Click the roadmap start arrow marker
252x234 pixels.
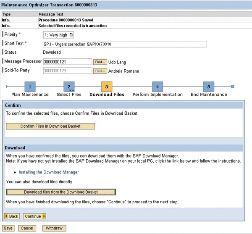7,87
